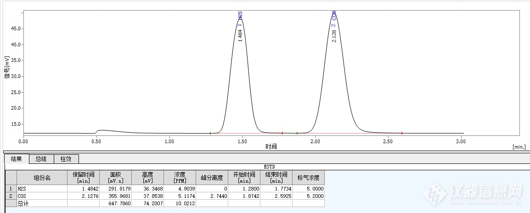The width and height of the screenshot is (530, 213).
Task: Click the 开始时间 column header
Action: (244, 178)
